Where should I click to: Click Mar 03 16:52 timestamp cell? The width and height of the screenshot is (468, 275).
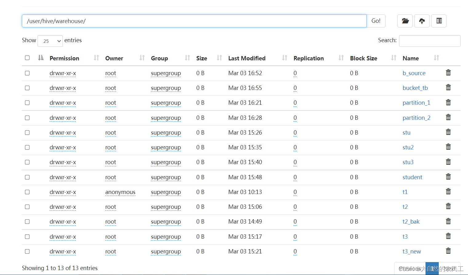coord(245,73)
